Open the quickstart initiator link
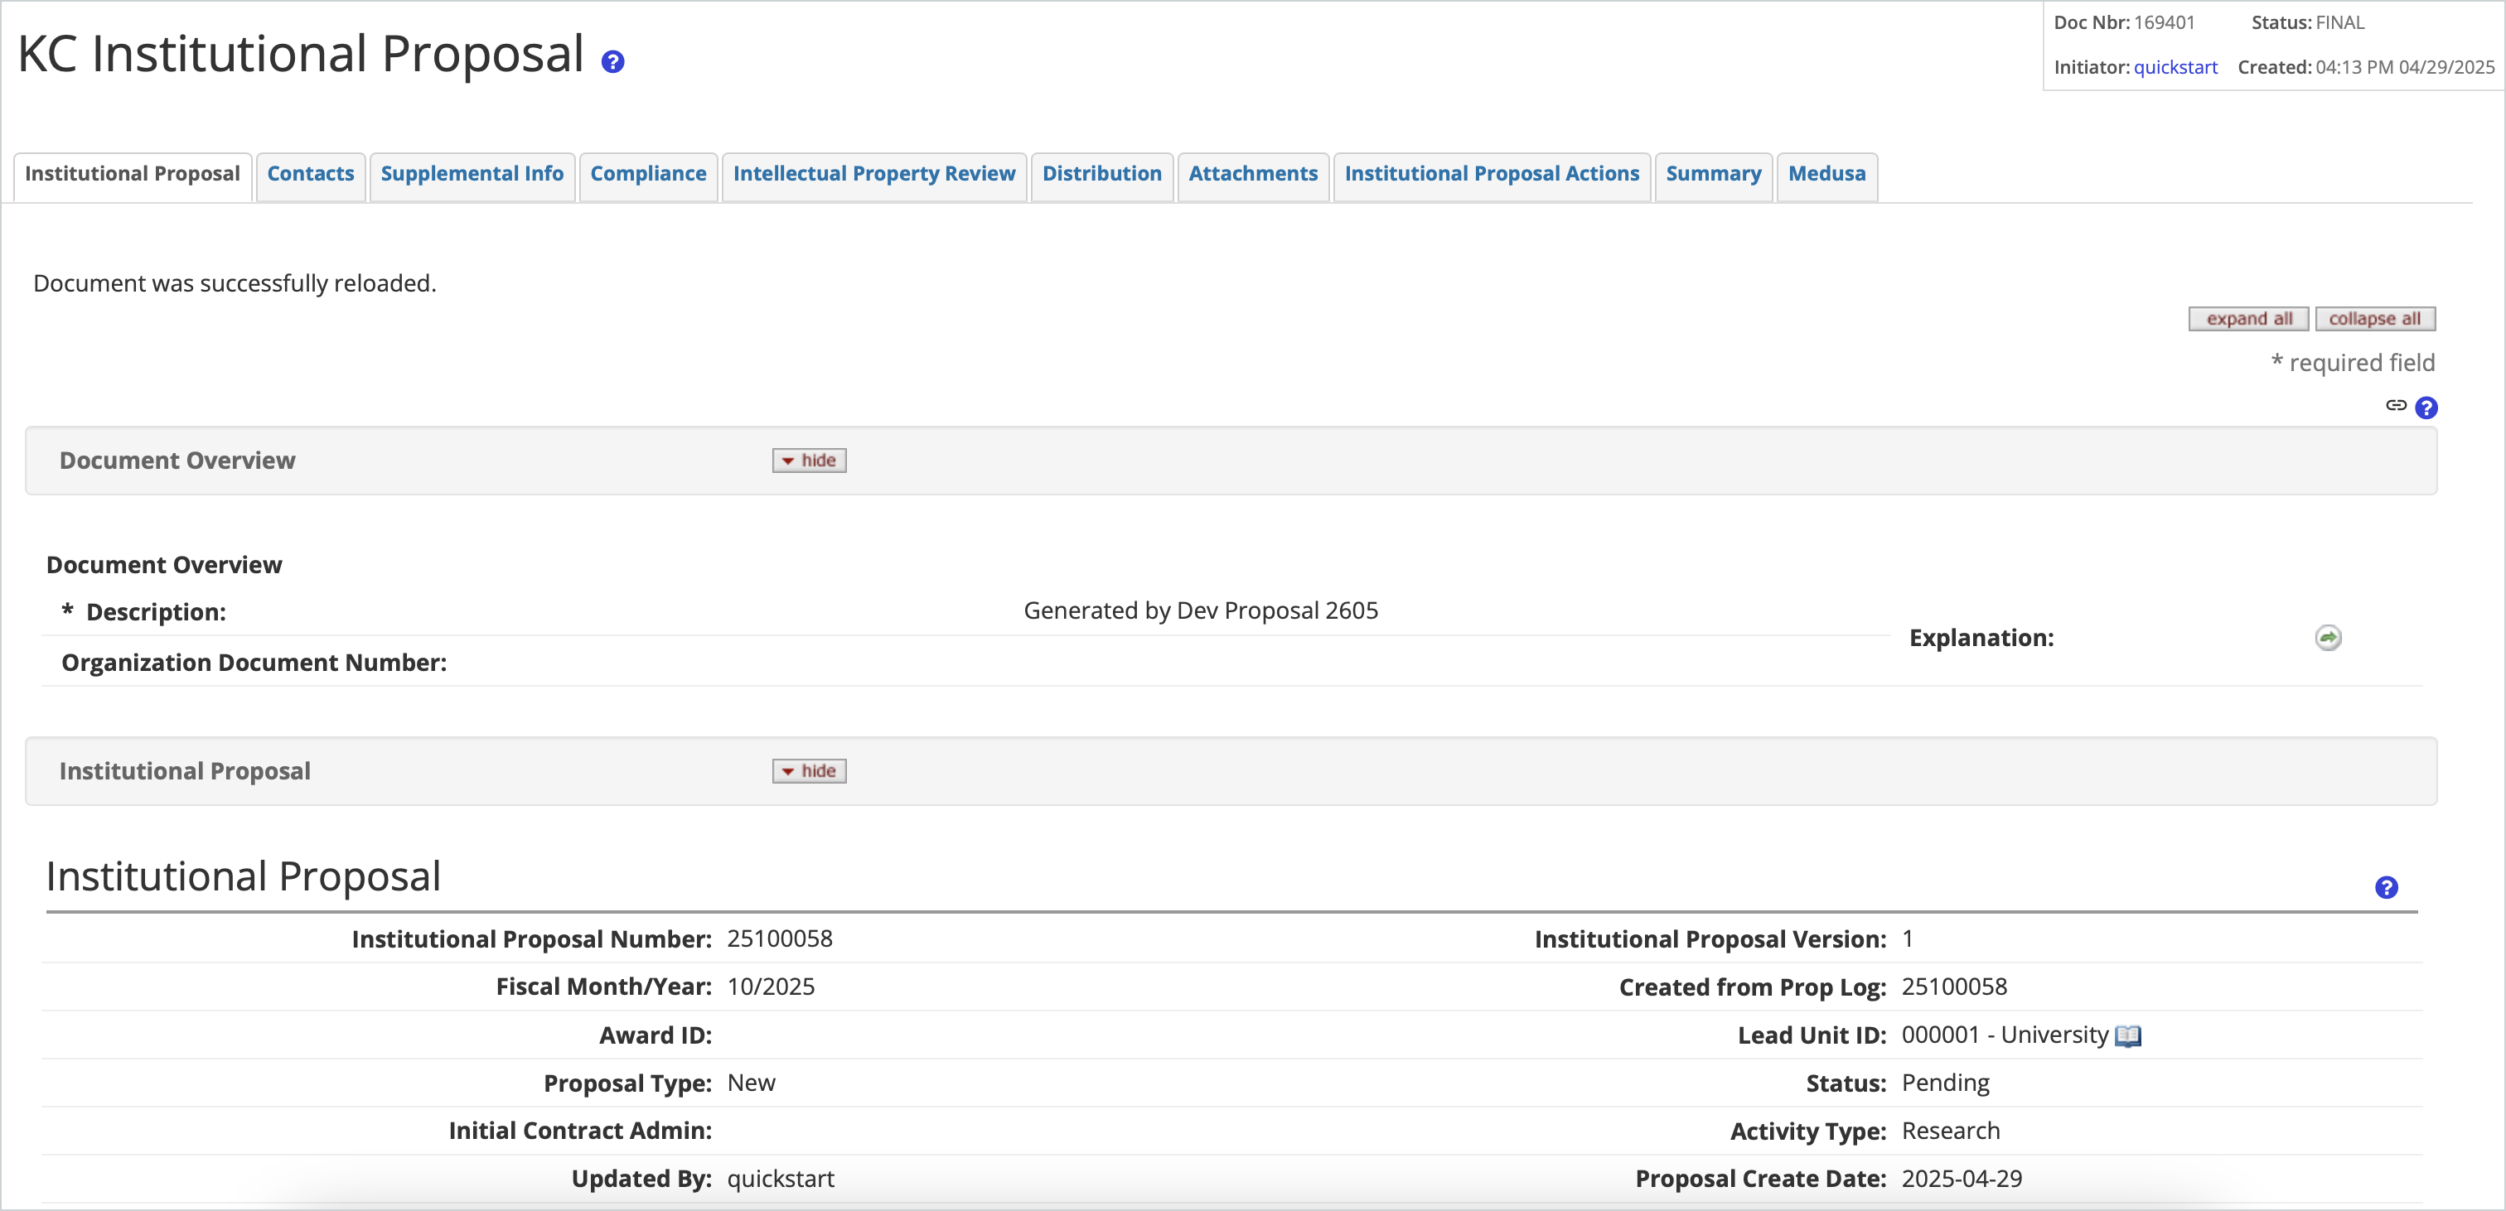Viewport: 2506px width, 1211px height. tap(2176, 66)
